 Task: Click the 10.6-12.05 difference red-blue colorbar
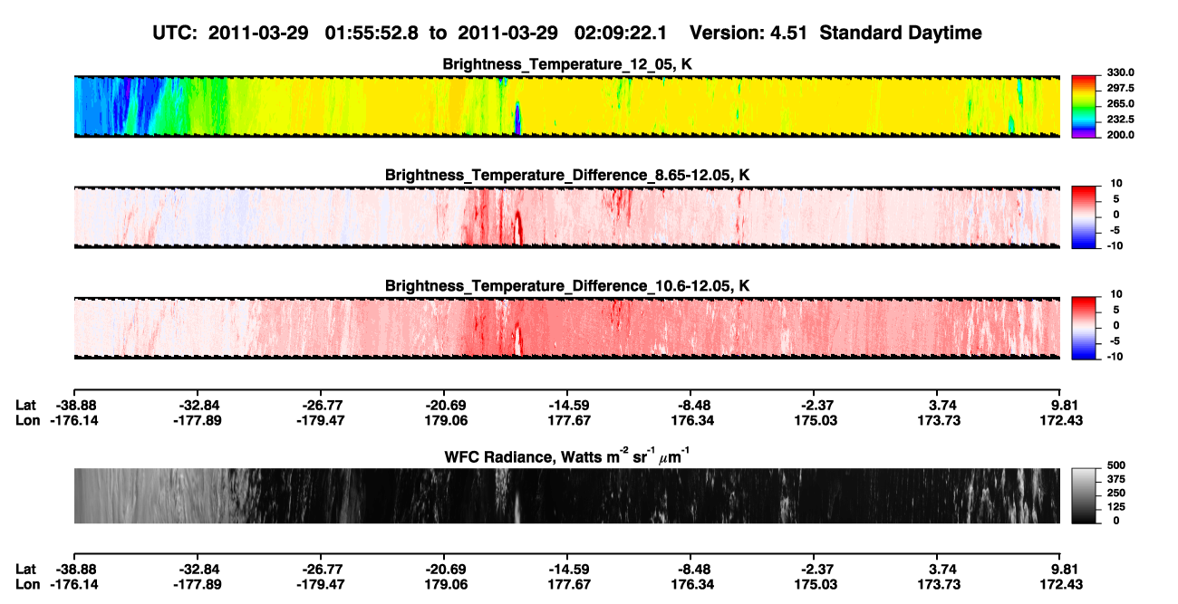1083,327
